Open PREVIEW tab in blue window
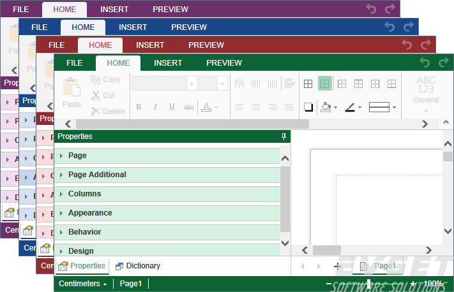454x292 pixels. pyautogui.click(x=189, y=27)
